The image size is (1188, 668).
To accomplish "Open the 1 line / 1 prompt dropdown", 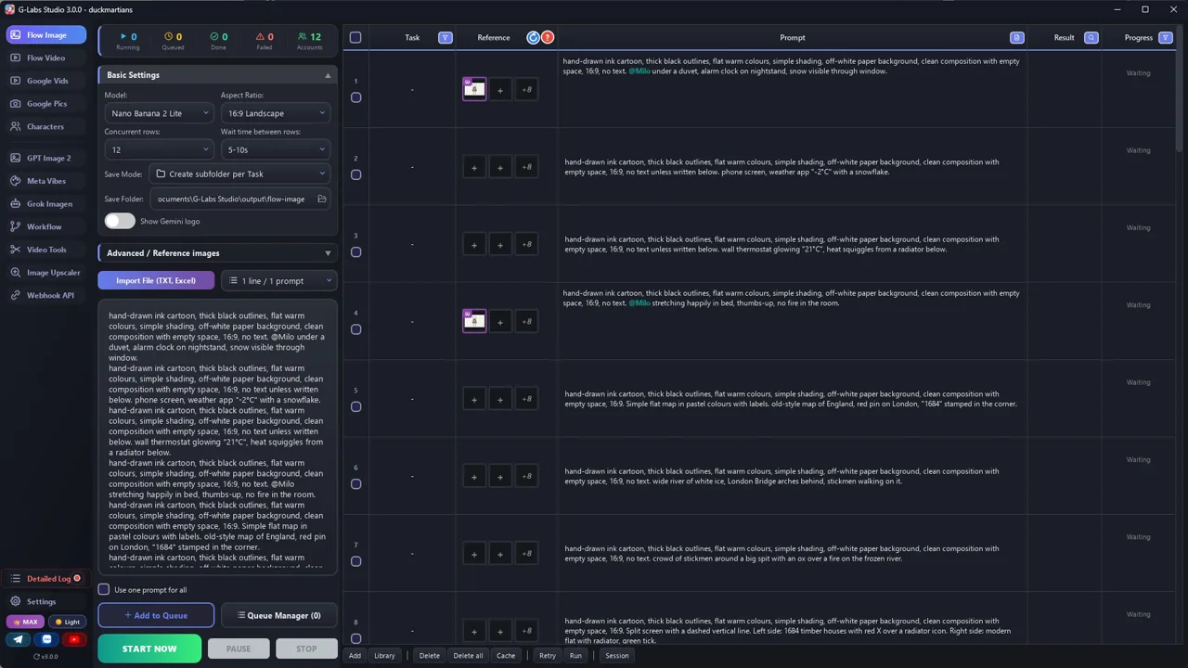I will (x=279, y=281).
